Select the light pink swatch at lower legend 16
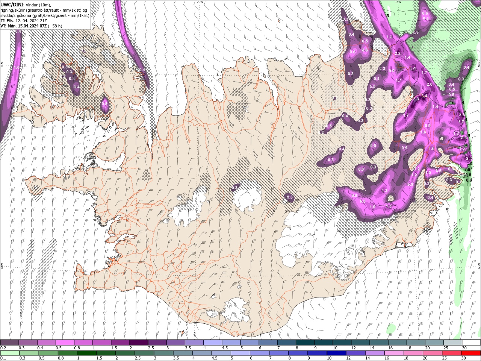The image size is (481, 361). click(x=394, y=353)
